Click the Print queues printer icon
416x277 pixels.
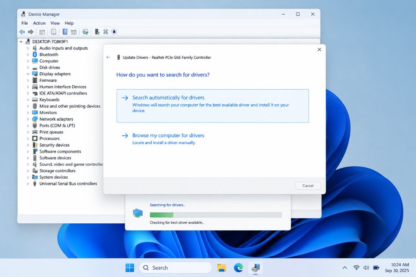pyautogui.click(x=35, y=132)
